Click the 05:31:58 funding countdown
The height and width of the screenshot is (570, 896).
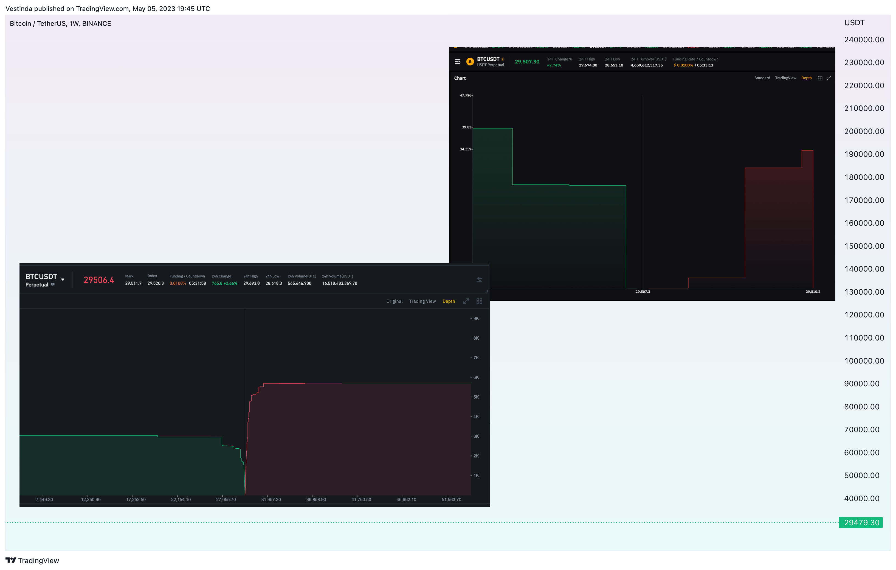(197, 283)
